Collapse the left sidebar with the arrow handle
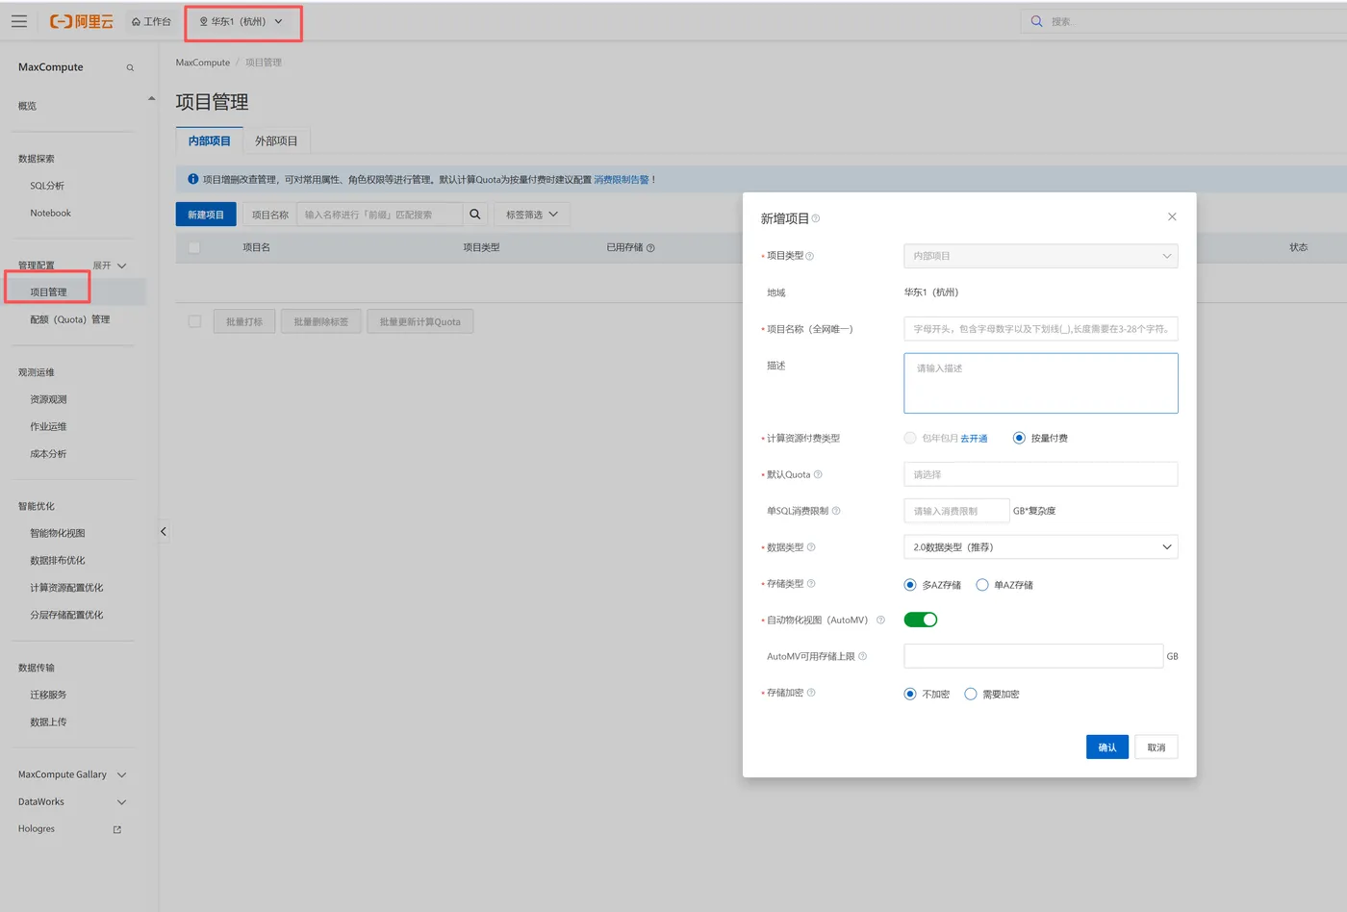This screenshot has height=912, width=1347. pos(164,531)
